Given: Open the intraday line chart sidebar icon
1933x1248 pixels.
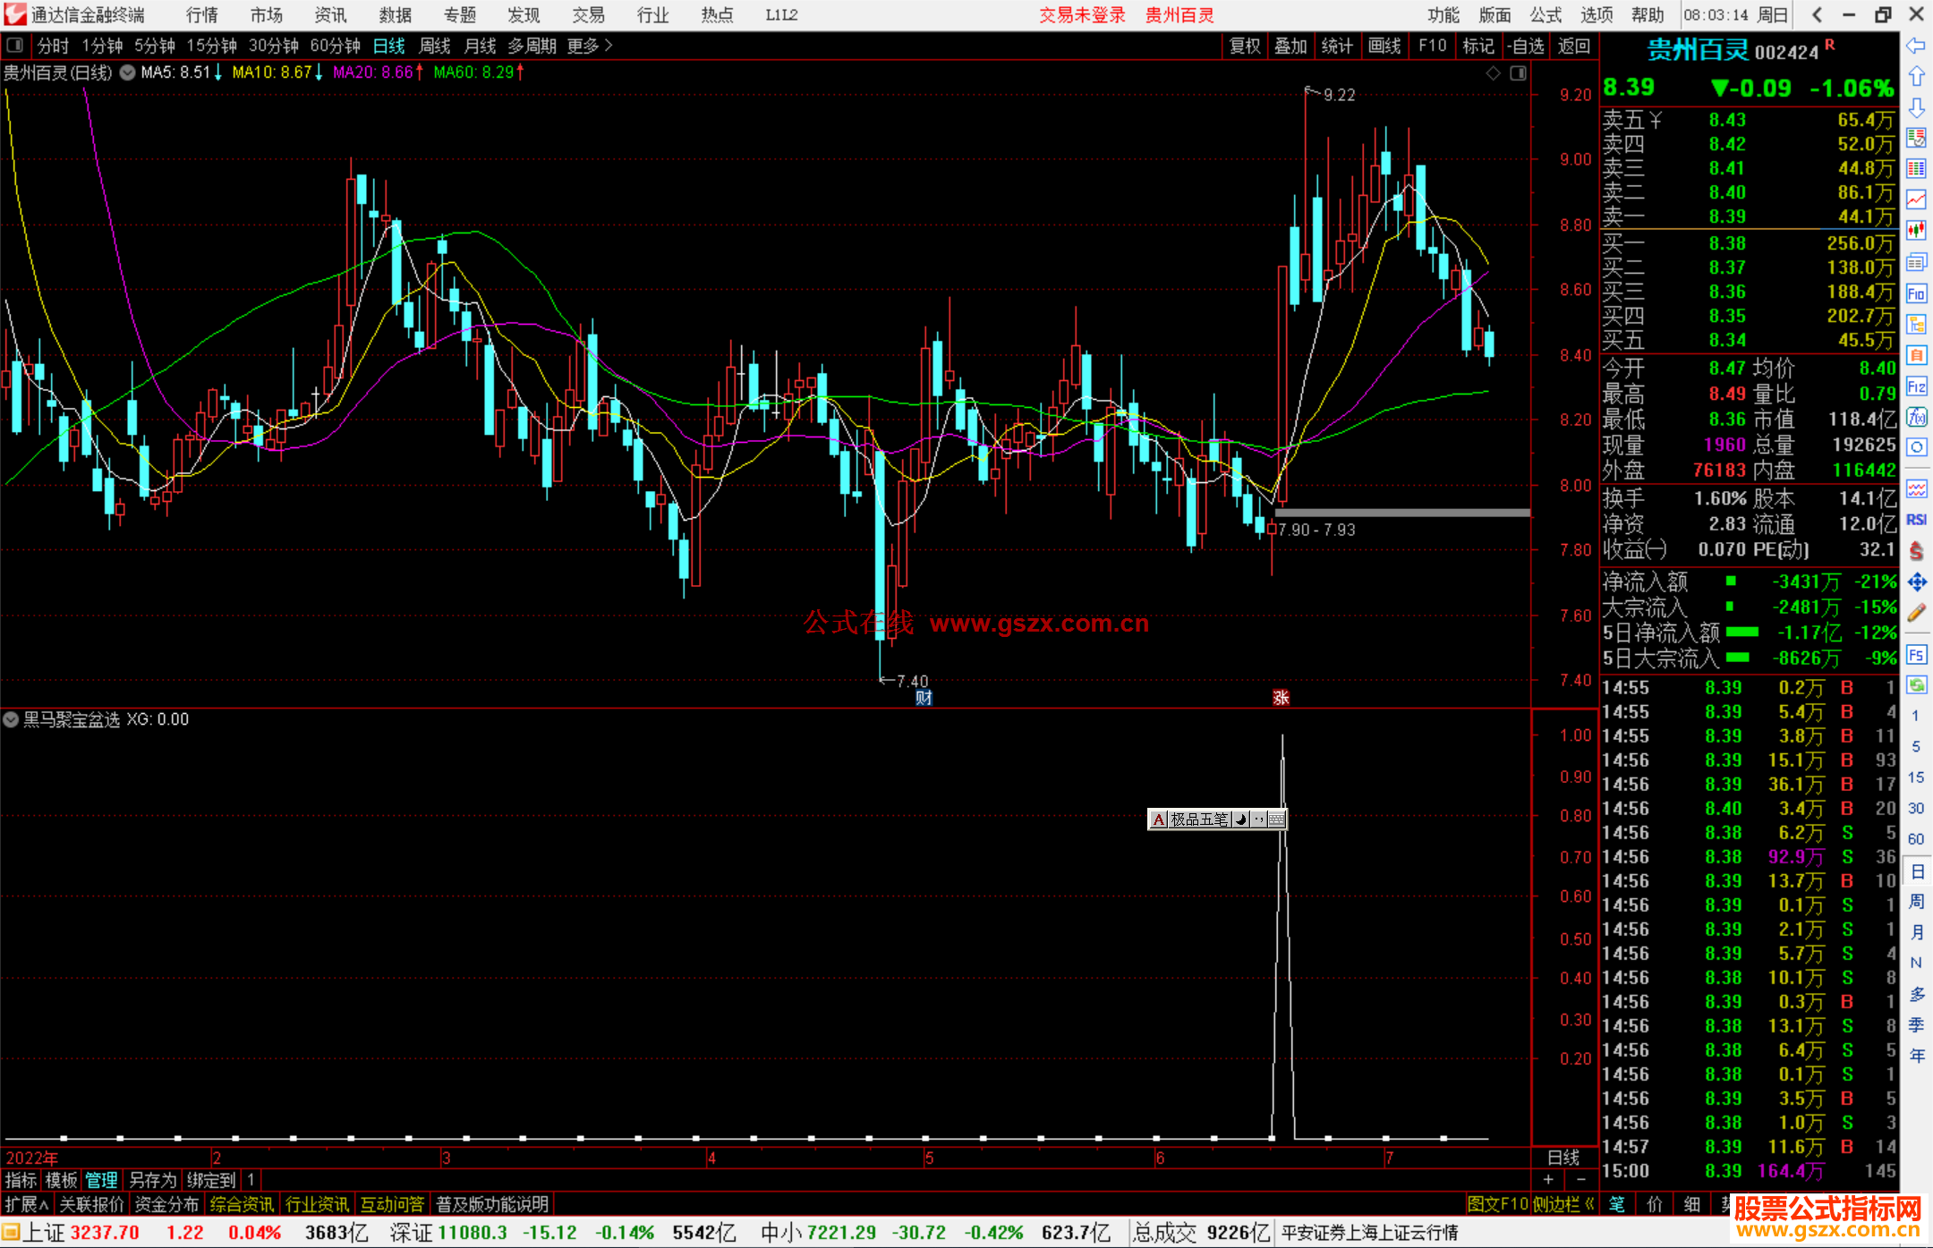Looking at the screenshot, I should coord(1916,200).
